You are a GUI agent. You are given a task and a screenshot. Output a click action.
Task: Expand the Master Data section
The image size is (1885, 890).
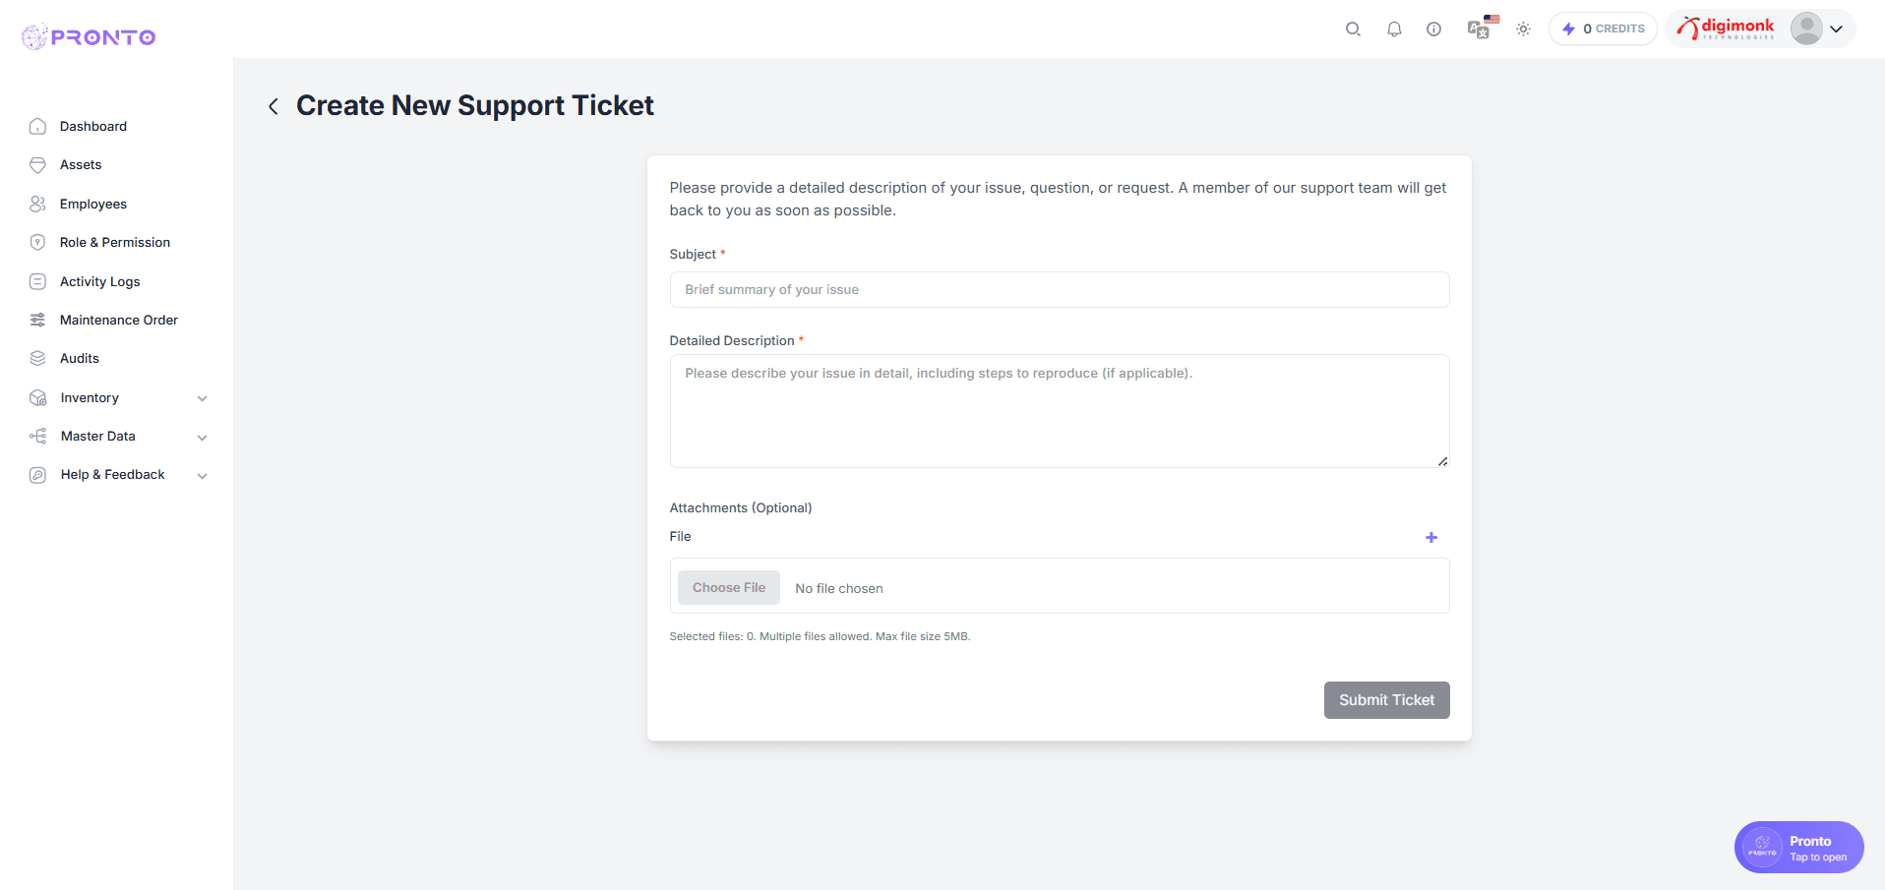[x=116, y=436]
